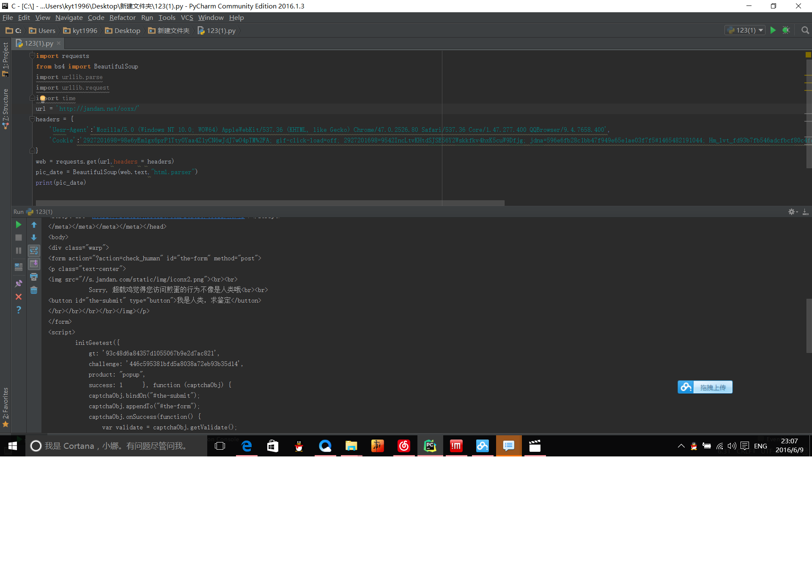The height and width of the screenshot is (568, 812).
Task: Click the console vertical scrollbar thumb
Action: (x=809, y=325)
